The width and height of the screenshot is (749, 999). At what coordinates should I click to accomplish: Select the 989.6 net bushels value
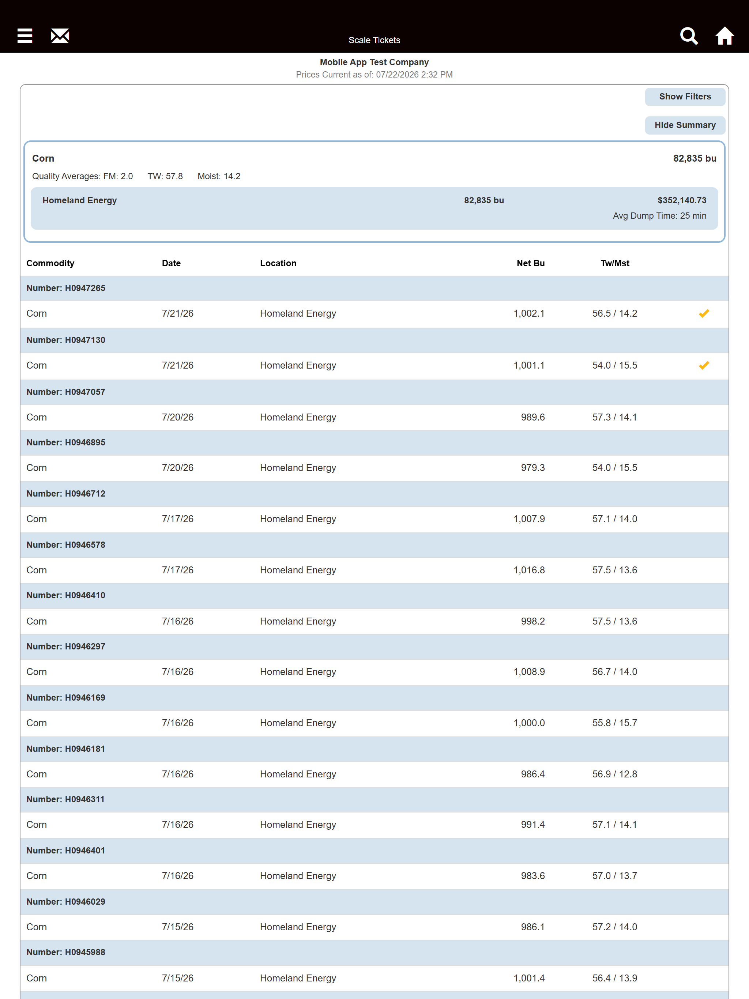[x=532, y=417]
